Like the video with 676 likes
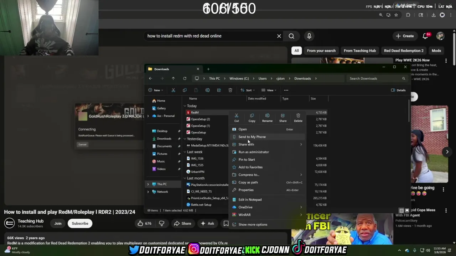The height and width of the screenshot is (256, 456). 144,224
